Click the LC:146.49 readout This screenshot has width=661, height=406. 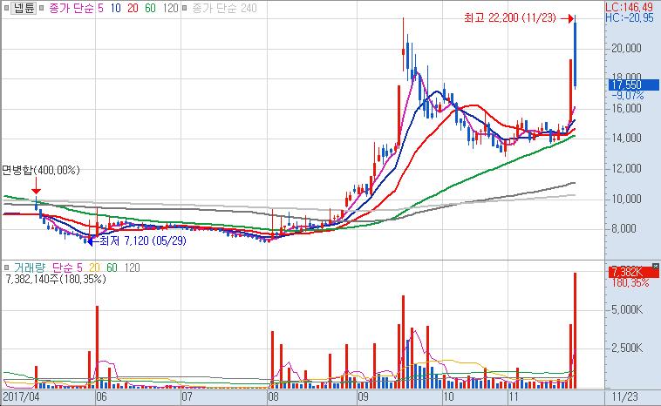[x=629, y=7]
